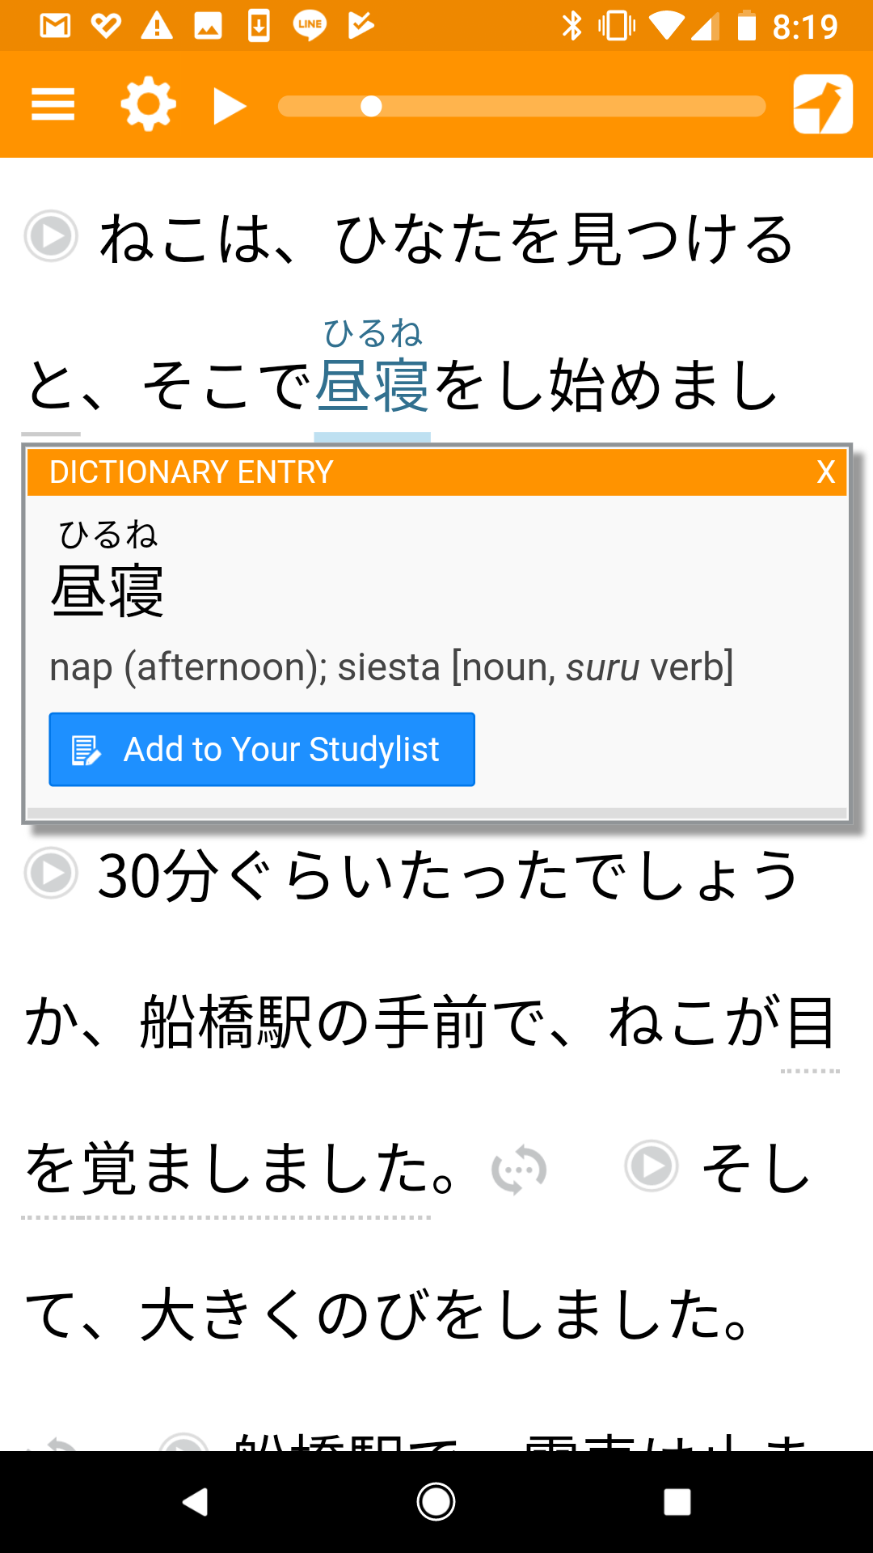
Task: Open recent apps square button
Action: click(677, 1502)
